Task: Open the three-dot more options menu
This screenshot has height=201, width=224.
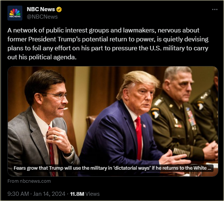Action: [x=214, y=9]
